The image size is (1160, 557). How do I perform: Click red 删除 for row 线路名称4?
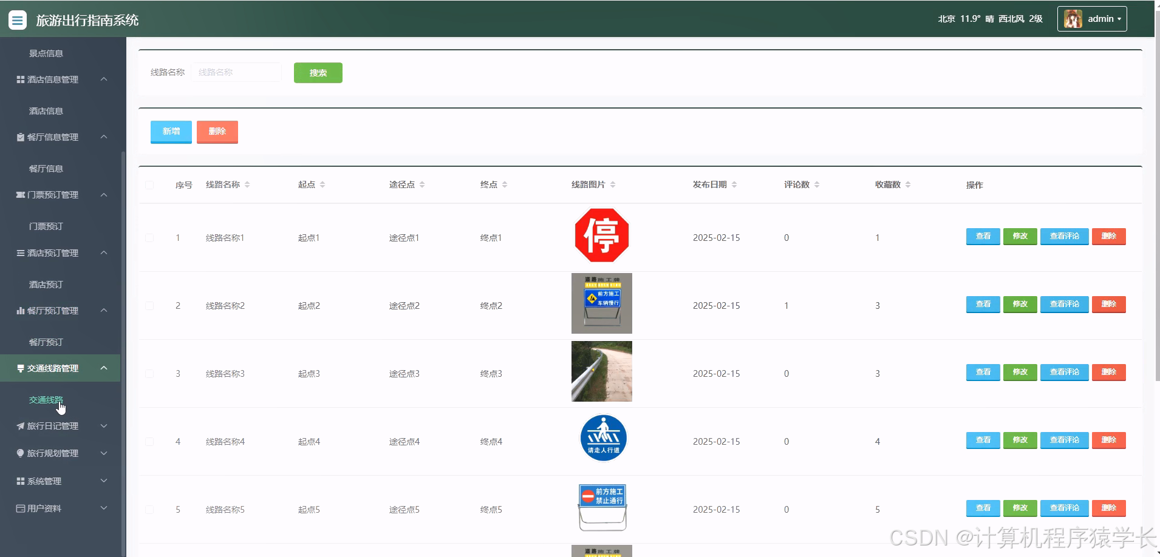point(1109,441)
